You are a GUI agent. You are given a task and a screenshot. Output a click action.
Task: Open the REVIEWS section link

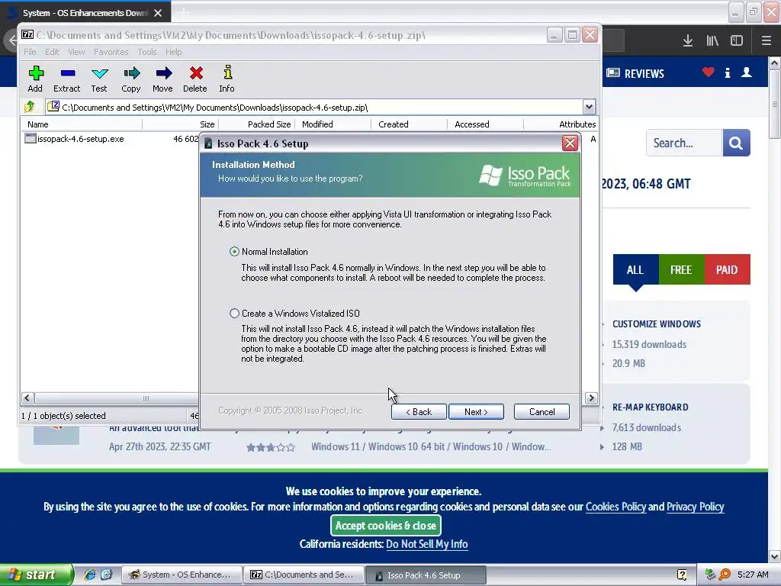(635, 74)
